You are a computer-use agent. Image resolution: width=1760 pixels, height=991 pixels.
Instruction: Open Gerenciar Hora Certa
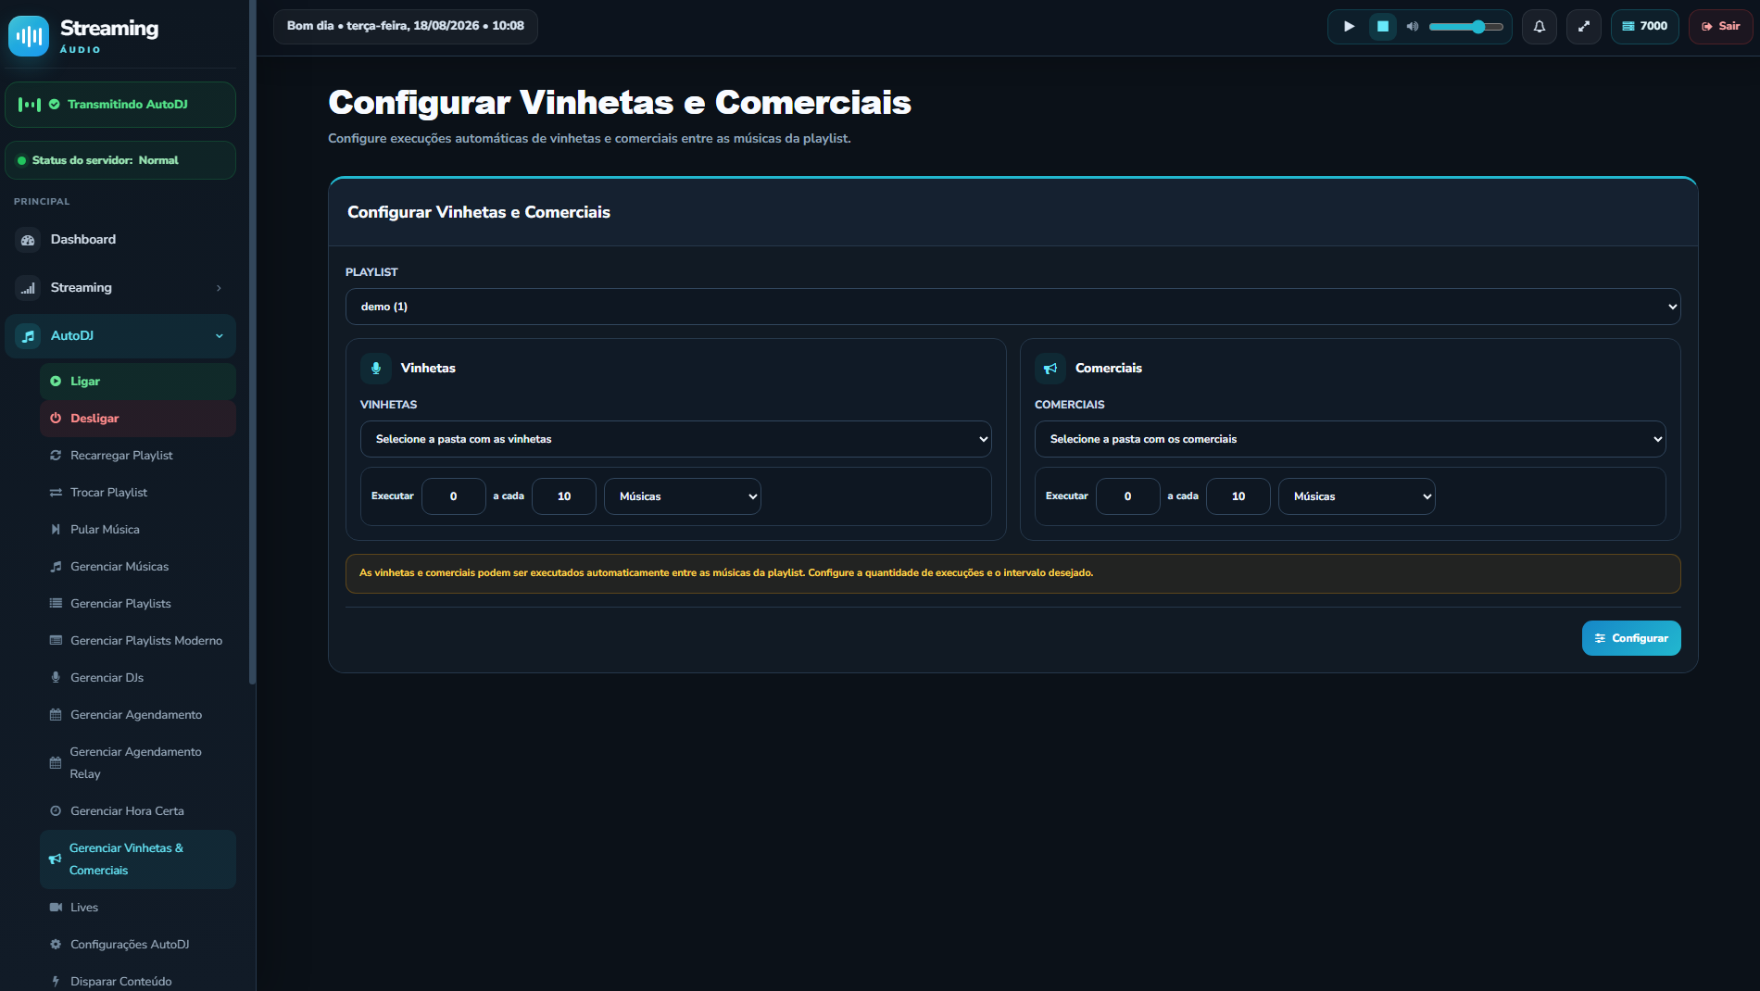click(138, 811)
